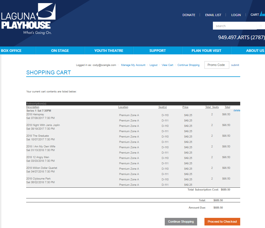Select the Total Seats column header

[x=212, y=107]
